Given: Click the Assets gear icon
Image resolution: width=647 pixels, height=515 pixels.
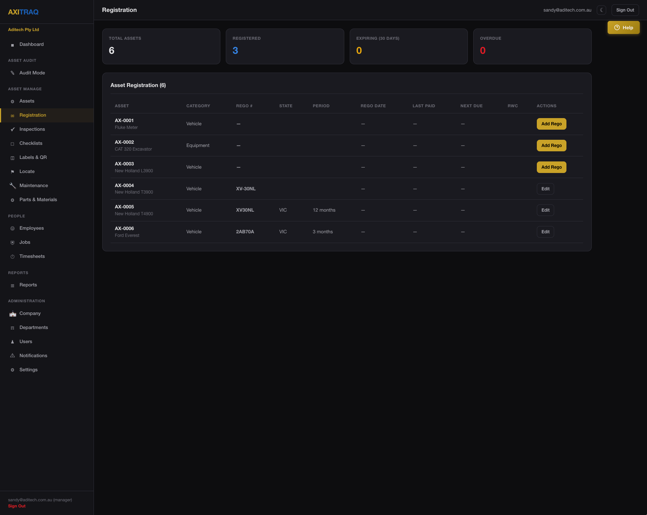Looking at the screenshot, I should [x=12, y=101].
